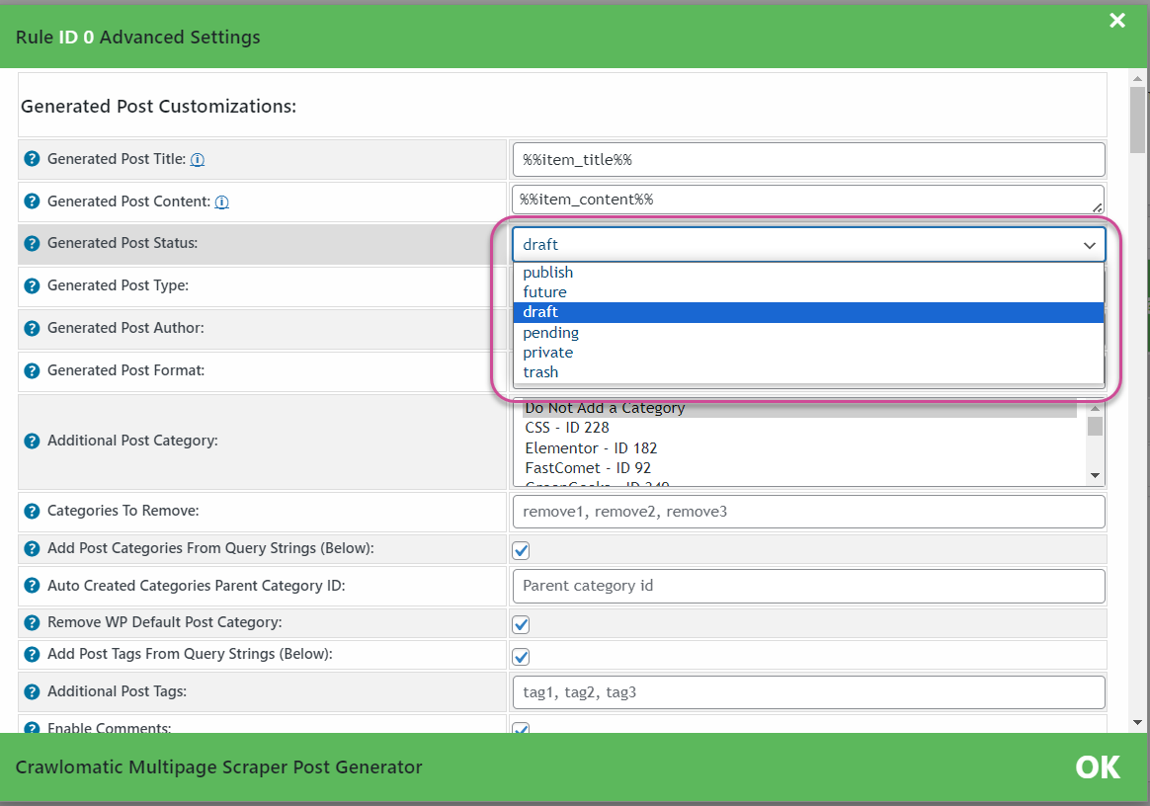Toggle Remove WP Default Post Category checkbox

coord(521,624)
